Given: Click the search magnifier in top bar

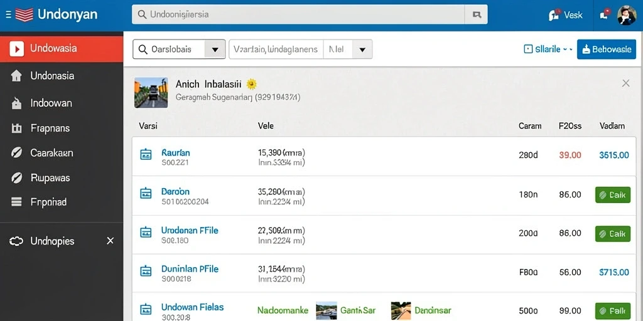Looking at the screenshot, I should pos(142,15).
